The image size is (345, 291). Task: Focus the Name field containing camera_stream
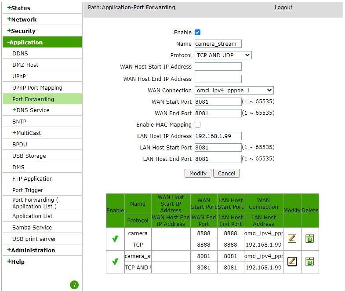[218, 44]
